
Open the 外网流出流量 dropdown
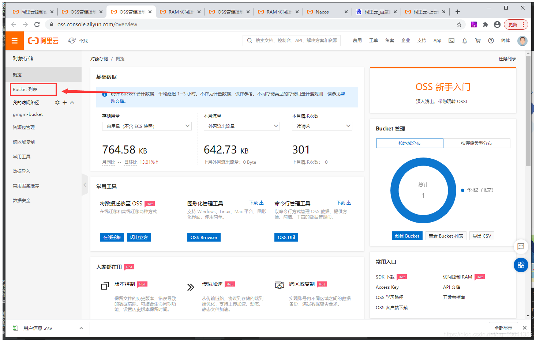click(x=242, y=126)
